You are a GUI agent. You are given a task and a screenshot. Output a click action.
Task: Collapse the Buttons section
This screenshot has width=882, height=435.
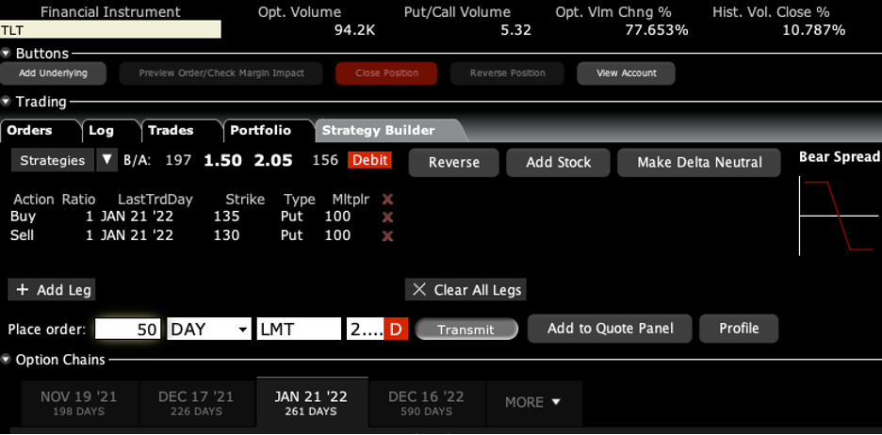click(x=7, y=54)
